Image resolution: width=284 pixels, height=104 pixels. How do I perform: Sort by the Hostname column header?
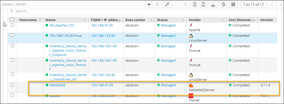30,20
